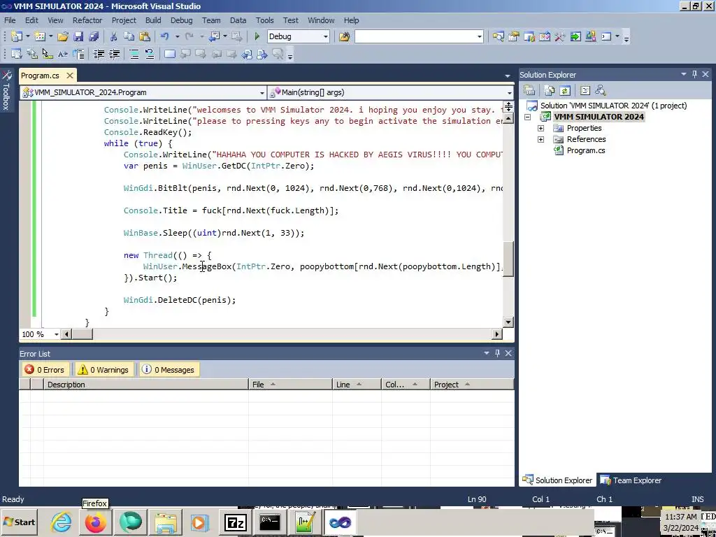Open 7-Zip from the taskbar
Image resolution: width=716 pixels, height=537 pixels.
click(x=236, y=522)
